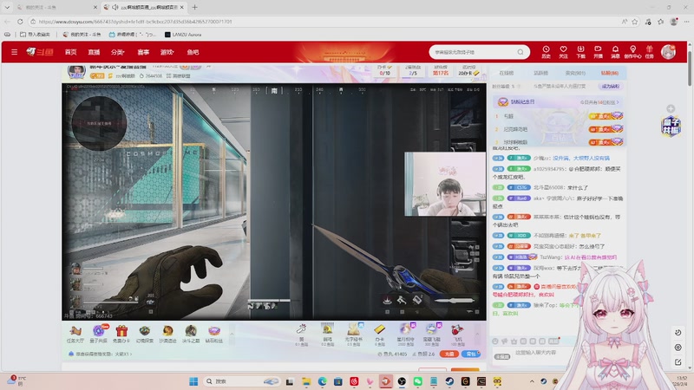Open the 鱼吧 fish bar menu item

click(193, 52)
